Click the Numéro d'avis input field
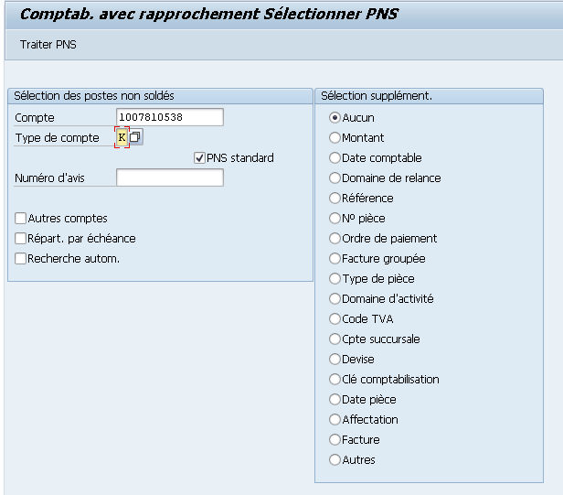 point(169,178)
